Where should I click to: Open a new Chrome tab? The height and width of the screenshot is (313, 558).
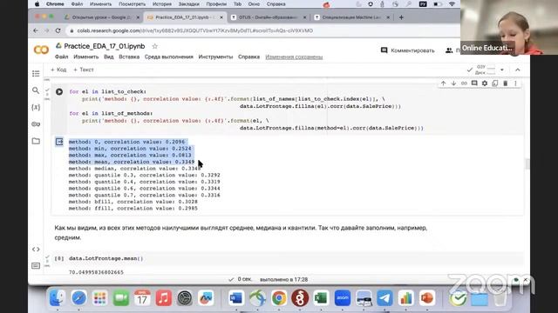(x=401, y=17)
